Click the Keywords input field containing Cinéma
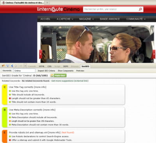 point(24,71)
